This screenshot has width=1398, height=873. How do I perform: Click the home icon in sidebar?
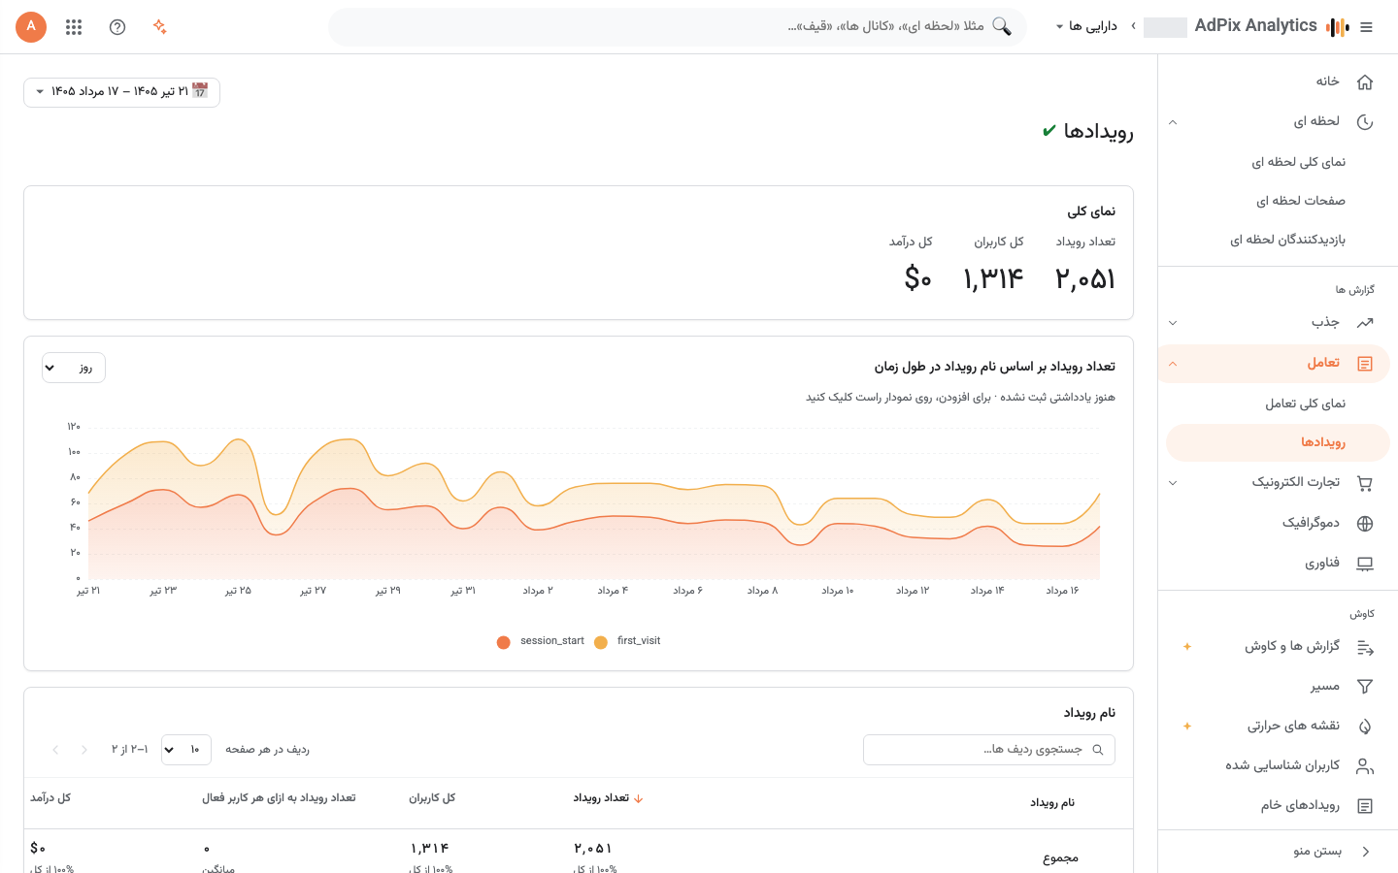coord(1365,81)
